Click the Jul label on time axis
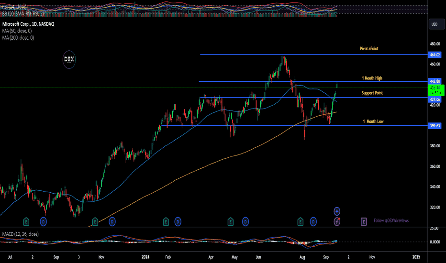Viewport: 446px width, 263px height. click(10, 257)
